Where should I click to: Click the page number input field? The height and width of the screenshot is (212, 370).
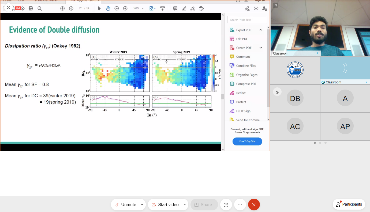80,9
